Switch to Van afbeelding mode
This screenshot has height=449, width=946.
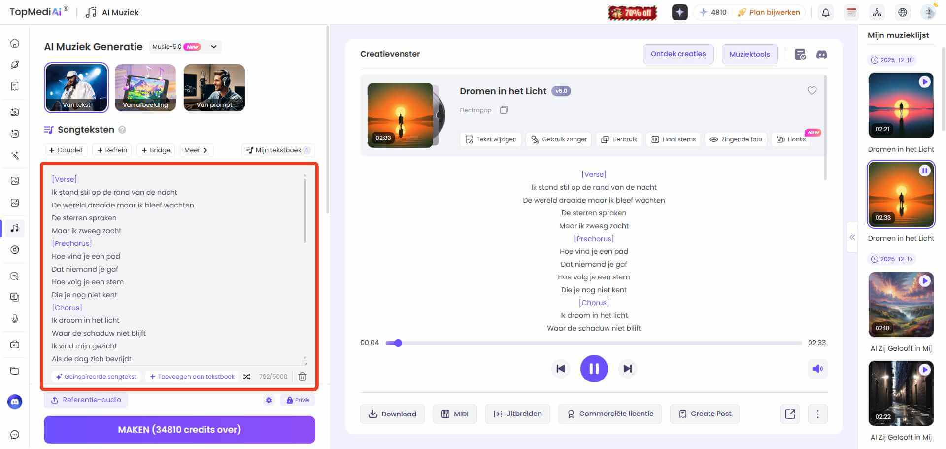coord(145,87)
